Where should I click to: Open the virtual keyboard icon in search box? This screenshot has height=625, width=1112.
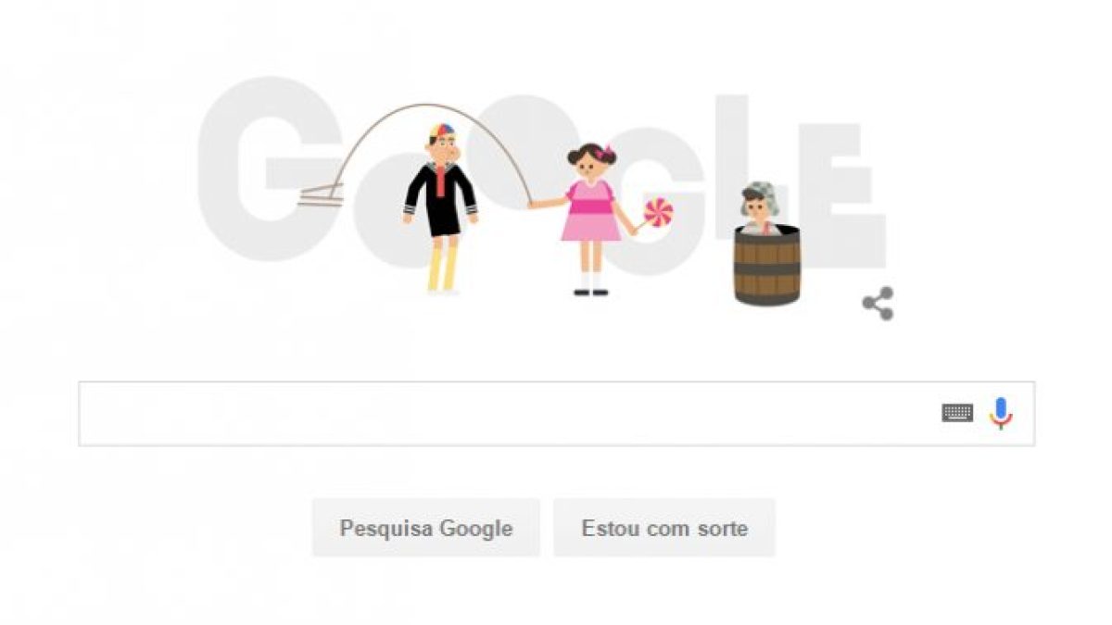tap(957, 413)
